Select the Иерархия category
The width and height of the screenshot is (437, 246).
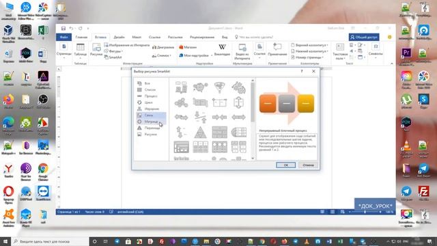[151, 109]
